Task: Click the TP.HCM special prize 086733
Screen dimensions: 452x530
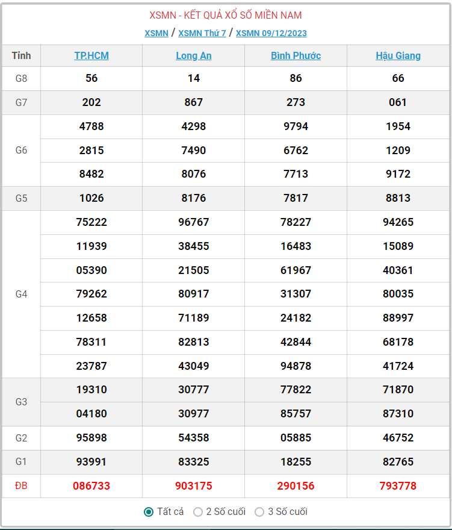Action: coord(91,486)
